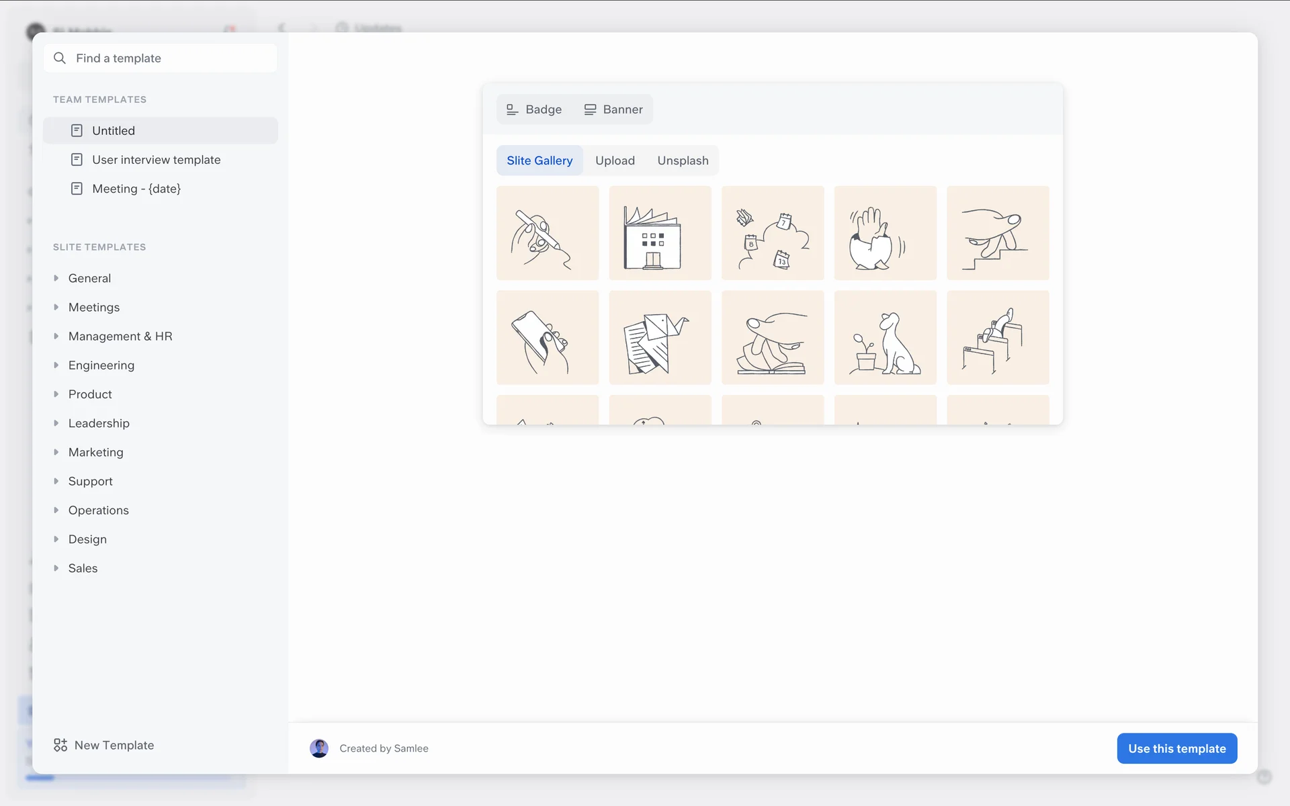The width and height of the screenshot is (1290, 806).
Task: Click the Meeting - {date} document icon
Action: (x=77, y=189)
